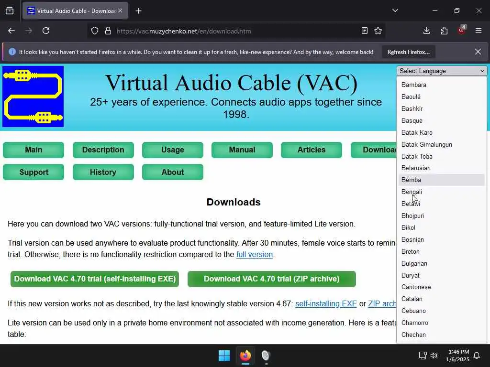Open a new browser tab

click(138, 11)
